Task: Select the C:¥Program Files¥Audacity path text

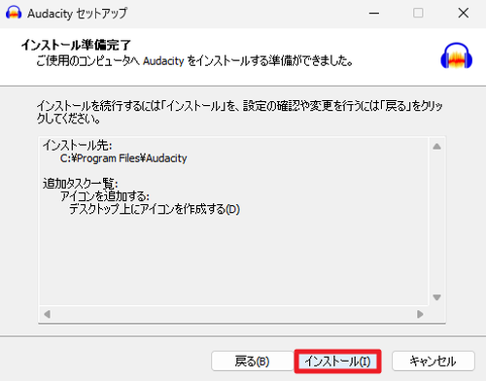Action: 123,158
